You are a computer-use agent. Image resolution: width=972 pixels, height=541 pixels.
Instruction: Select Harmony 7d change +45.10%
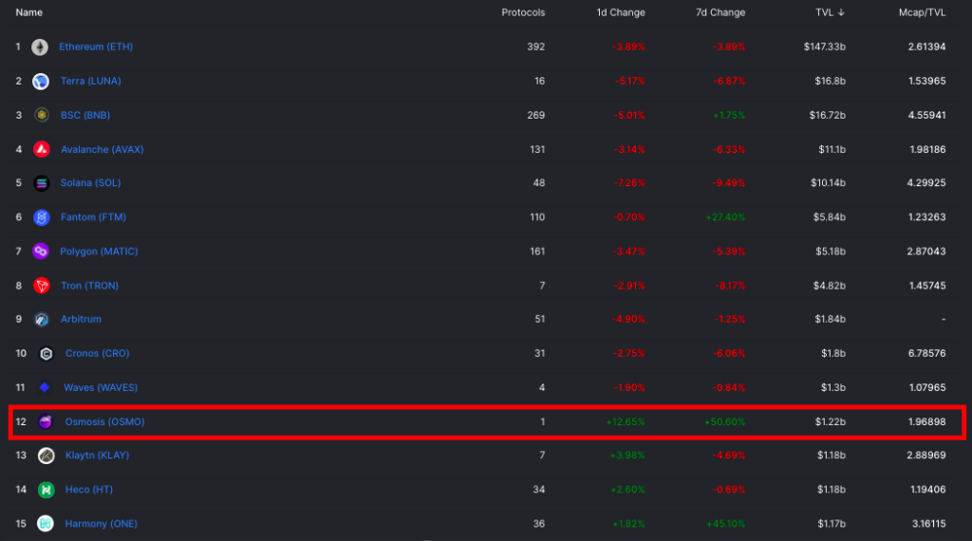pyautogui.click(x=725, y=524)
